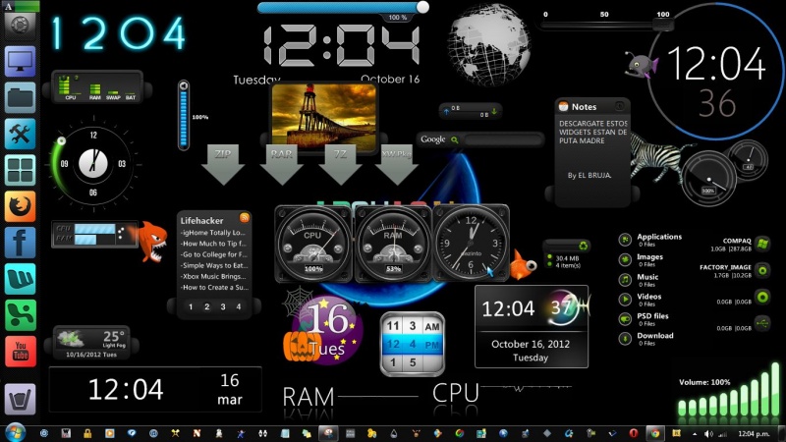Click the Chrome icon on the taskbar
Screen dimensions: 786x442
coord(654,433)
